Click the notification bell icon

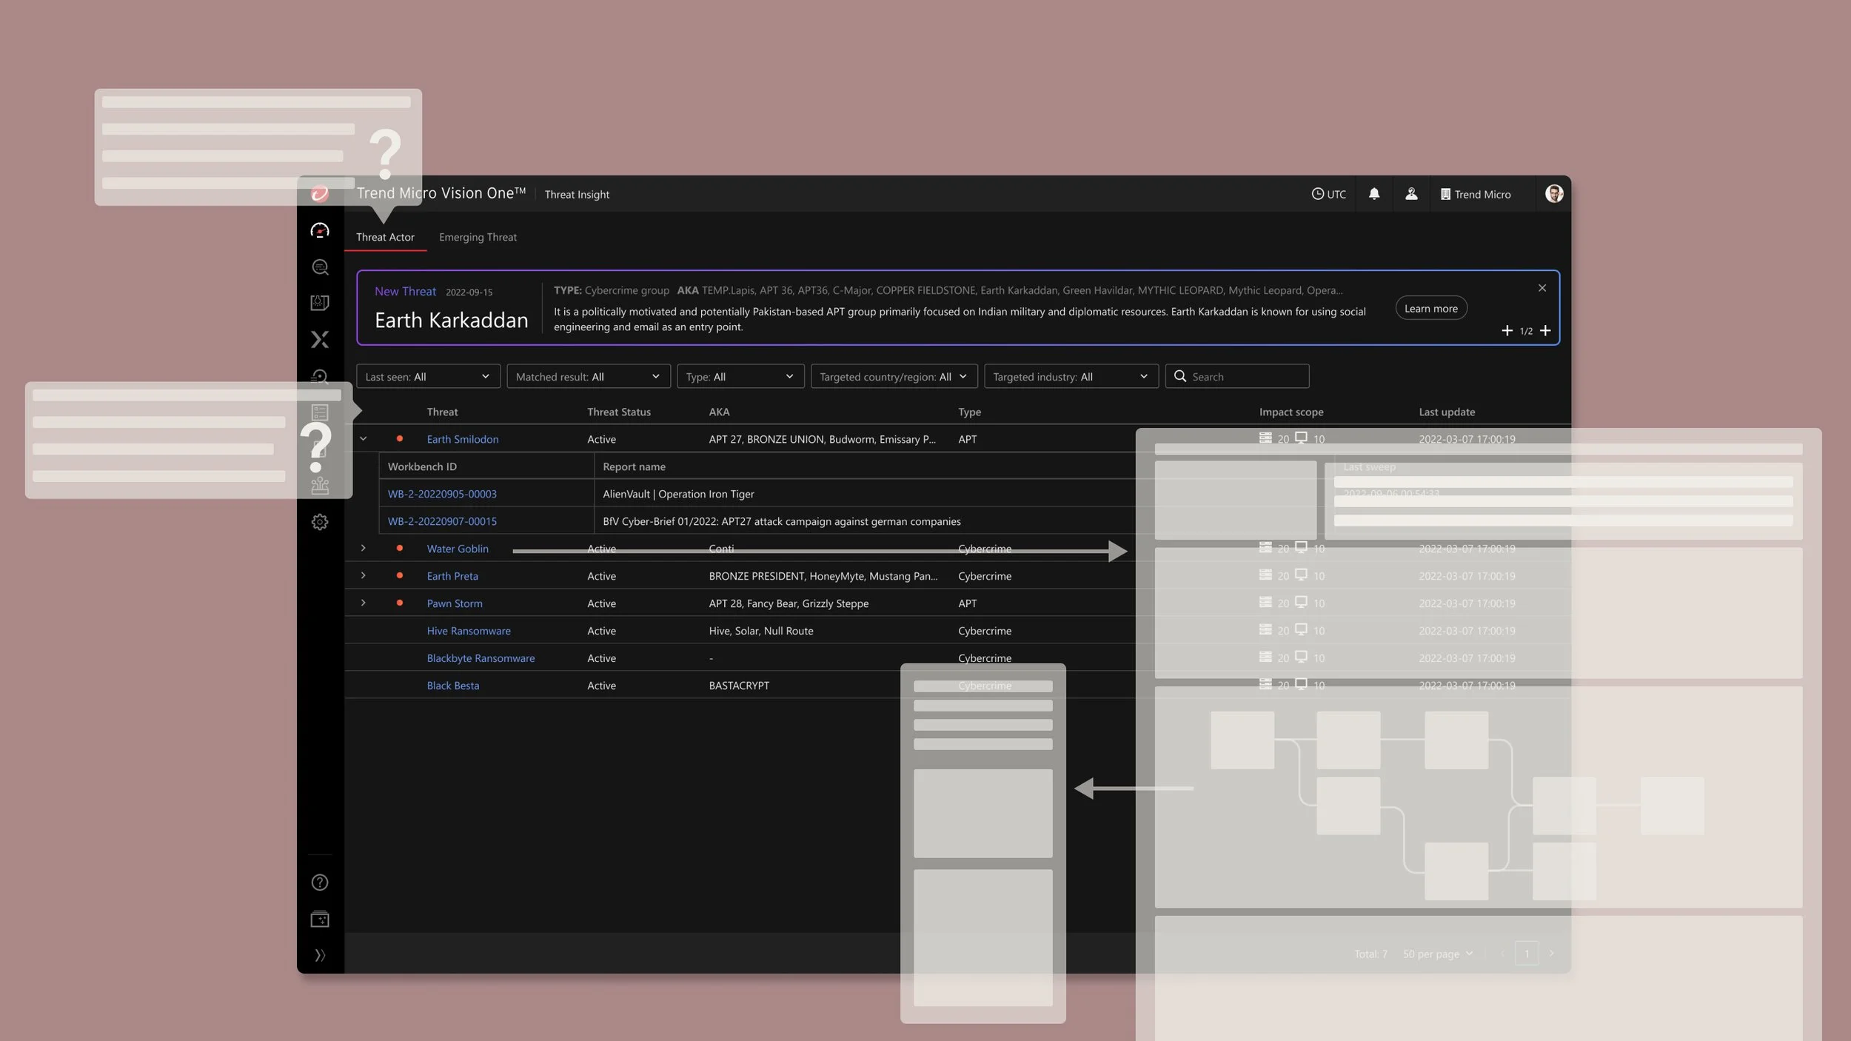tap(1373, 194)
